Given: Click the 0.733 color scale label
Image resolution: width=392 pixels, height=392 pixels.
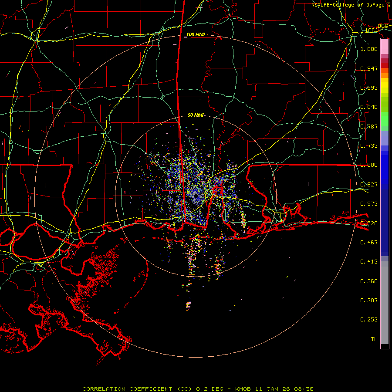Looking at the screenshot, I should pos(369,146).
